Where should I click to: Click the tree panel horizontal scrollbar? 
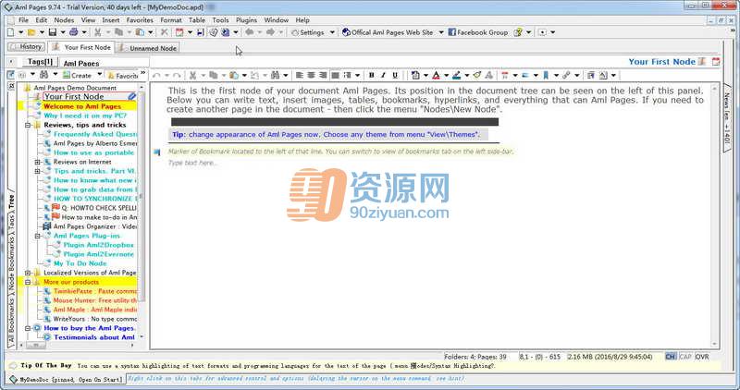(x=79, y=346)
